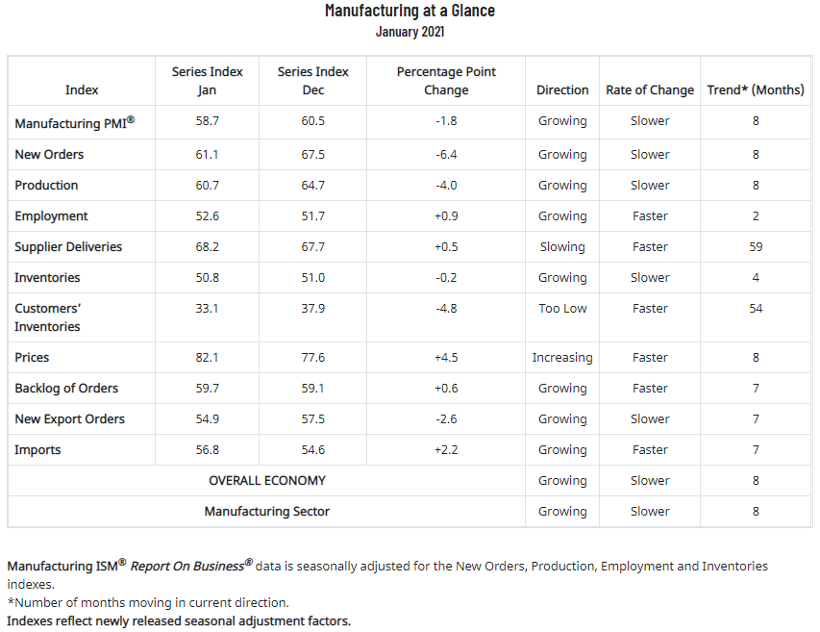Click the New Orders Jan value 61.1
Screen dimensions: 820x632
pyautogui.click(x=207, y=154)
